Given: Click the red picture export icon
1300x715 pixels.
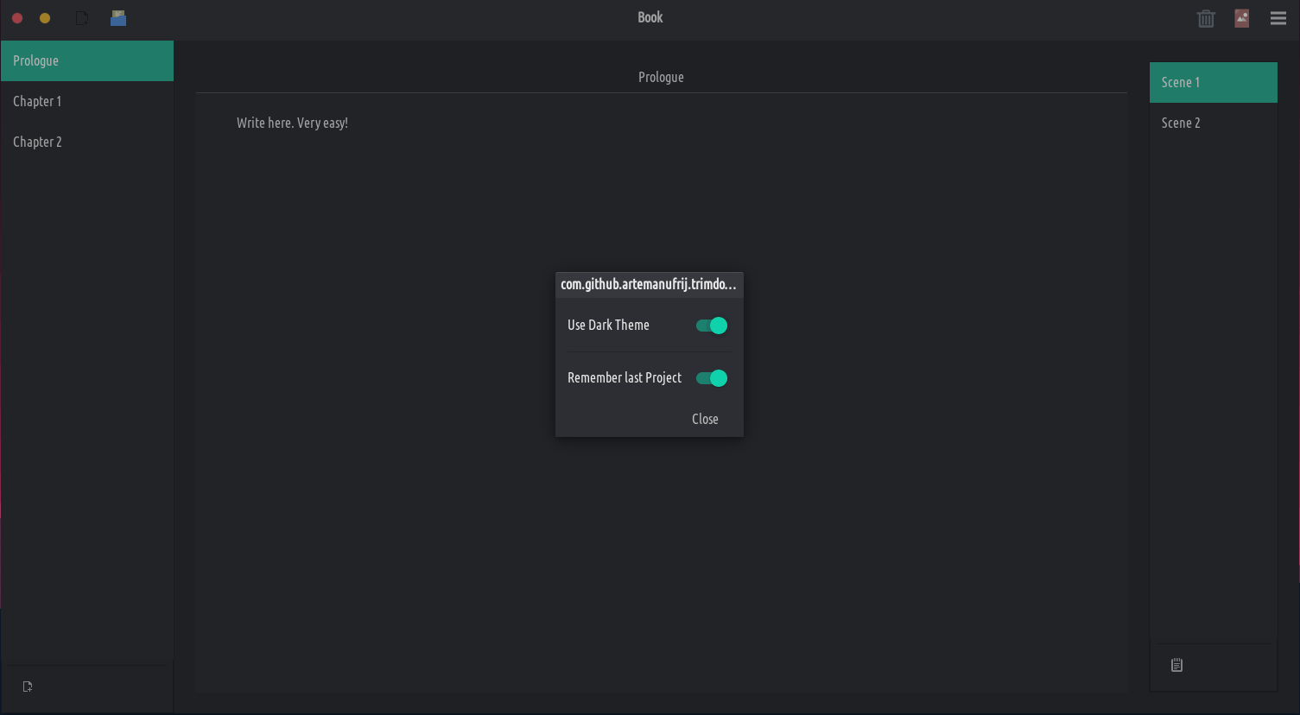Looking at the screenshot, I should (1241, 18).
